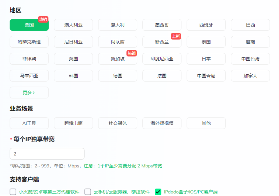Open the 小火箭/安卓等第三方代理软件 link
The width and height of the screenshot is (279, 196).
[49, 192]
